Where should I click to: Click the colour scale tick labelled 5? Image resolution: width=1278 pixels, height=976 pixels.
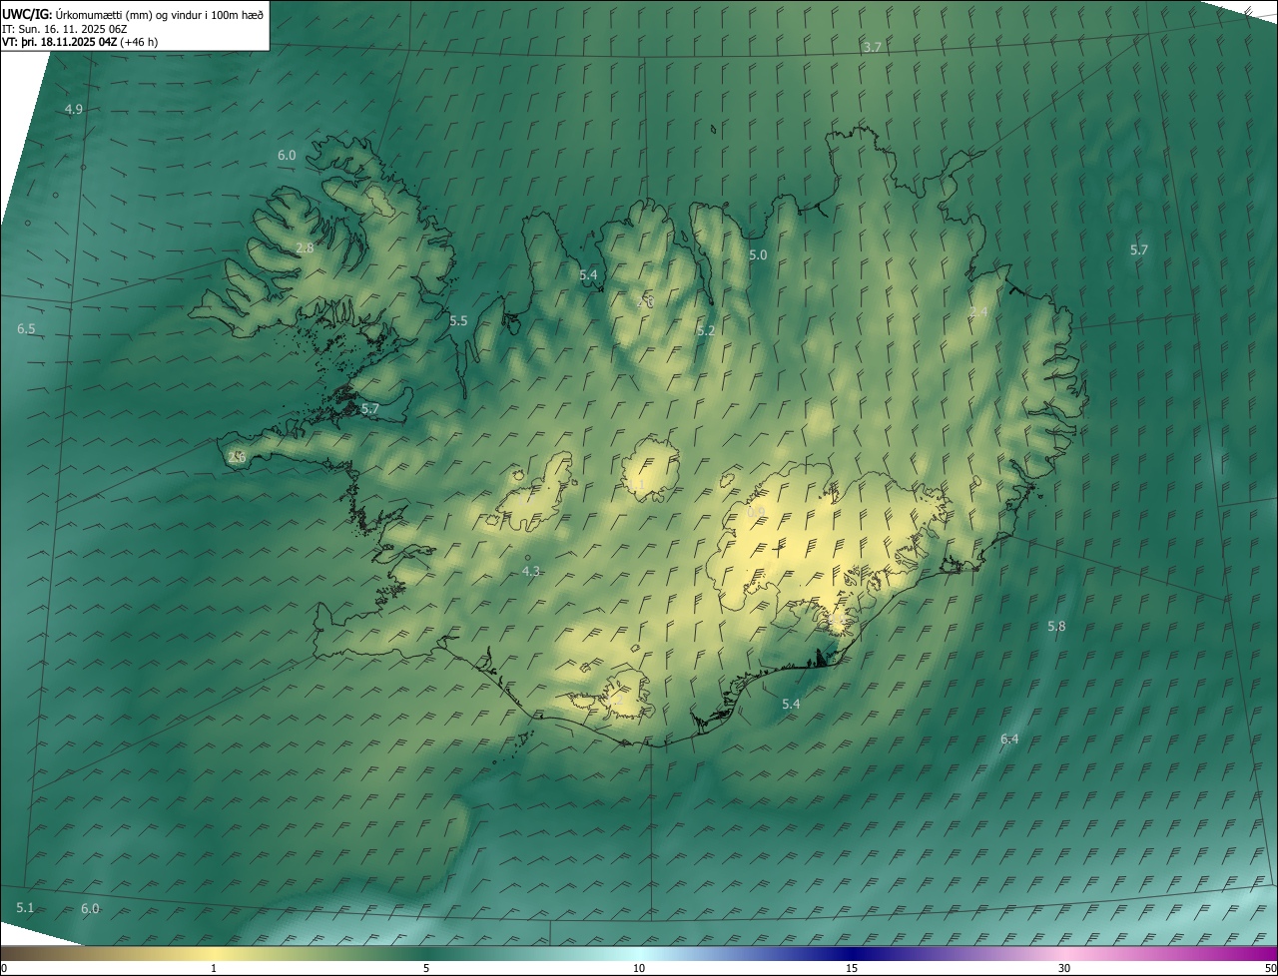426,968
